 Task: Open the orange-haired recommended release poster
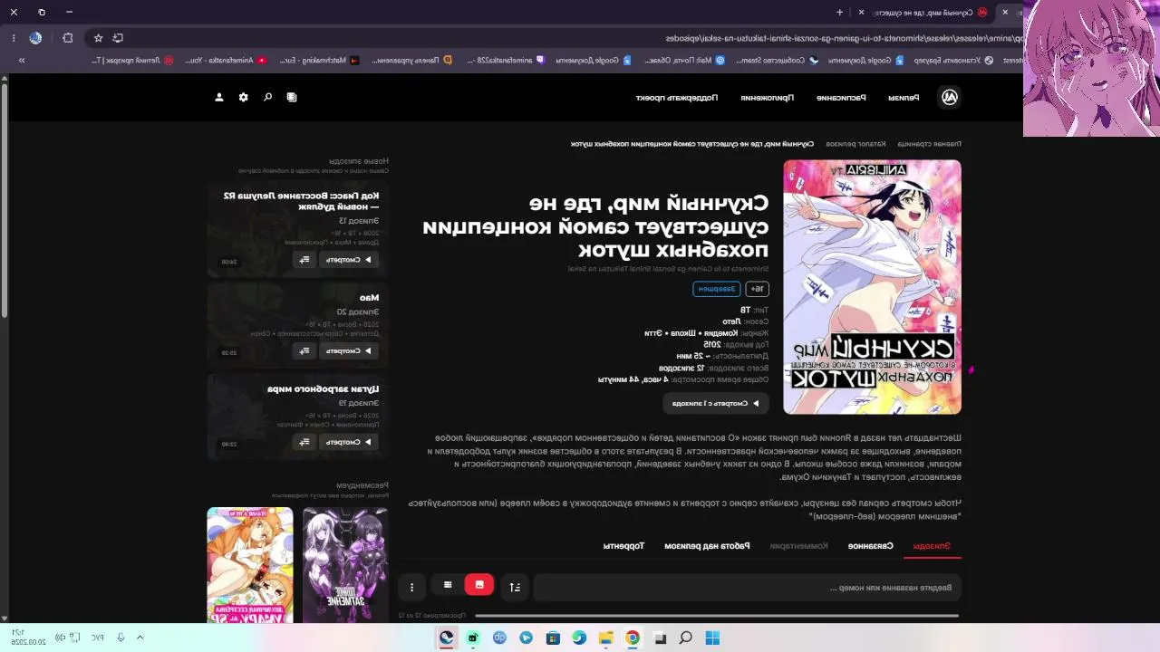[x=250, y=565]
